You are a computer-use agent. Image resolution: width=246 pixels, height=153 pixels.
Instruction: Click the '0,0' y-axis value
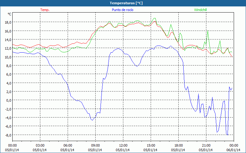tap(9, 100)
